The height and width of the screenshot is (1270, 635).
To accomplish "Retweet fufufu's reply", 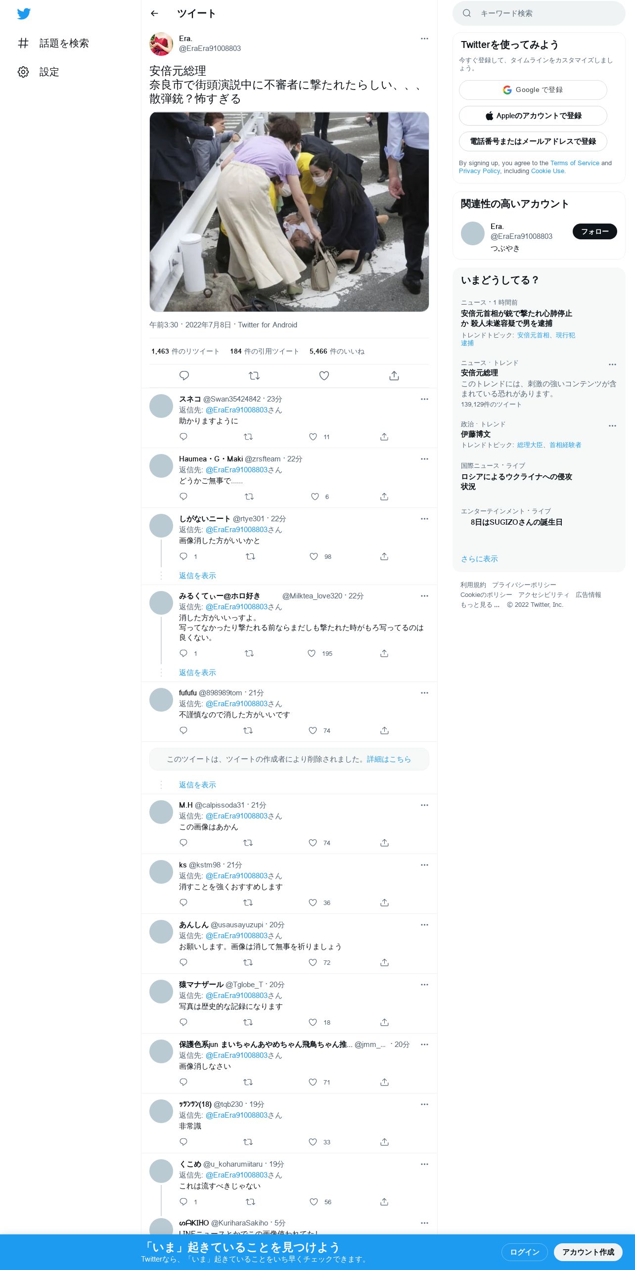I will [x=248, y=730].
